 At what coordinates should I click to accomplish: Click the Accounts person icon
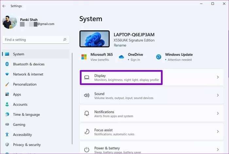[x=7, y=104]
